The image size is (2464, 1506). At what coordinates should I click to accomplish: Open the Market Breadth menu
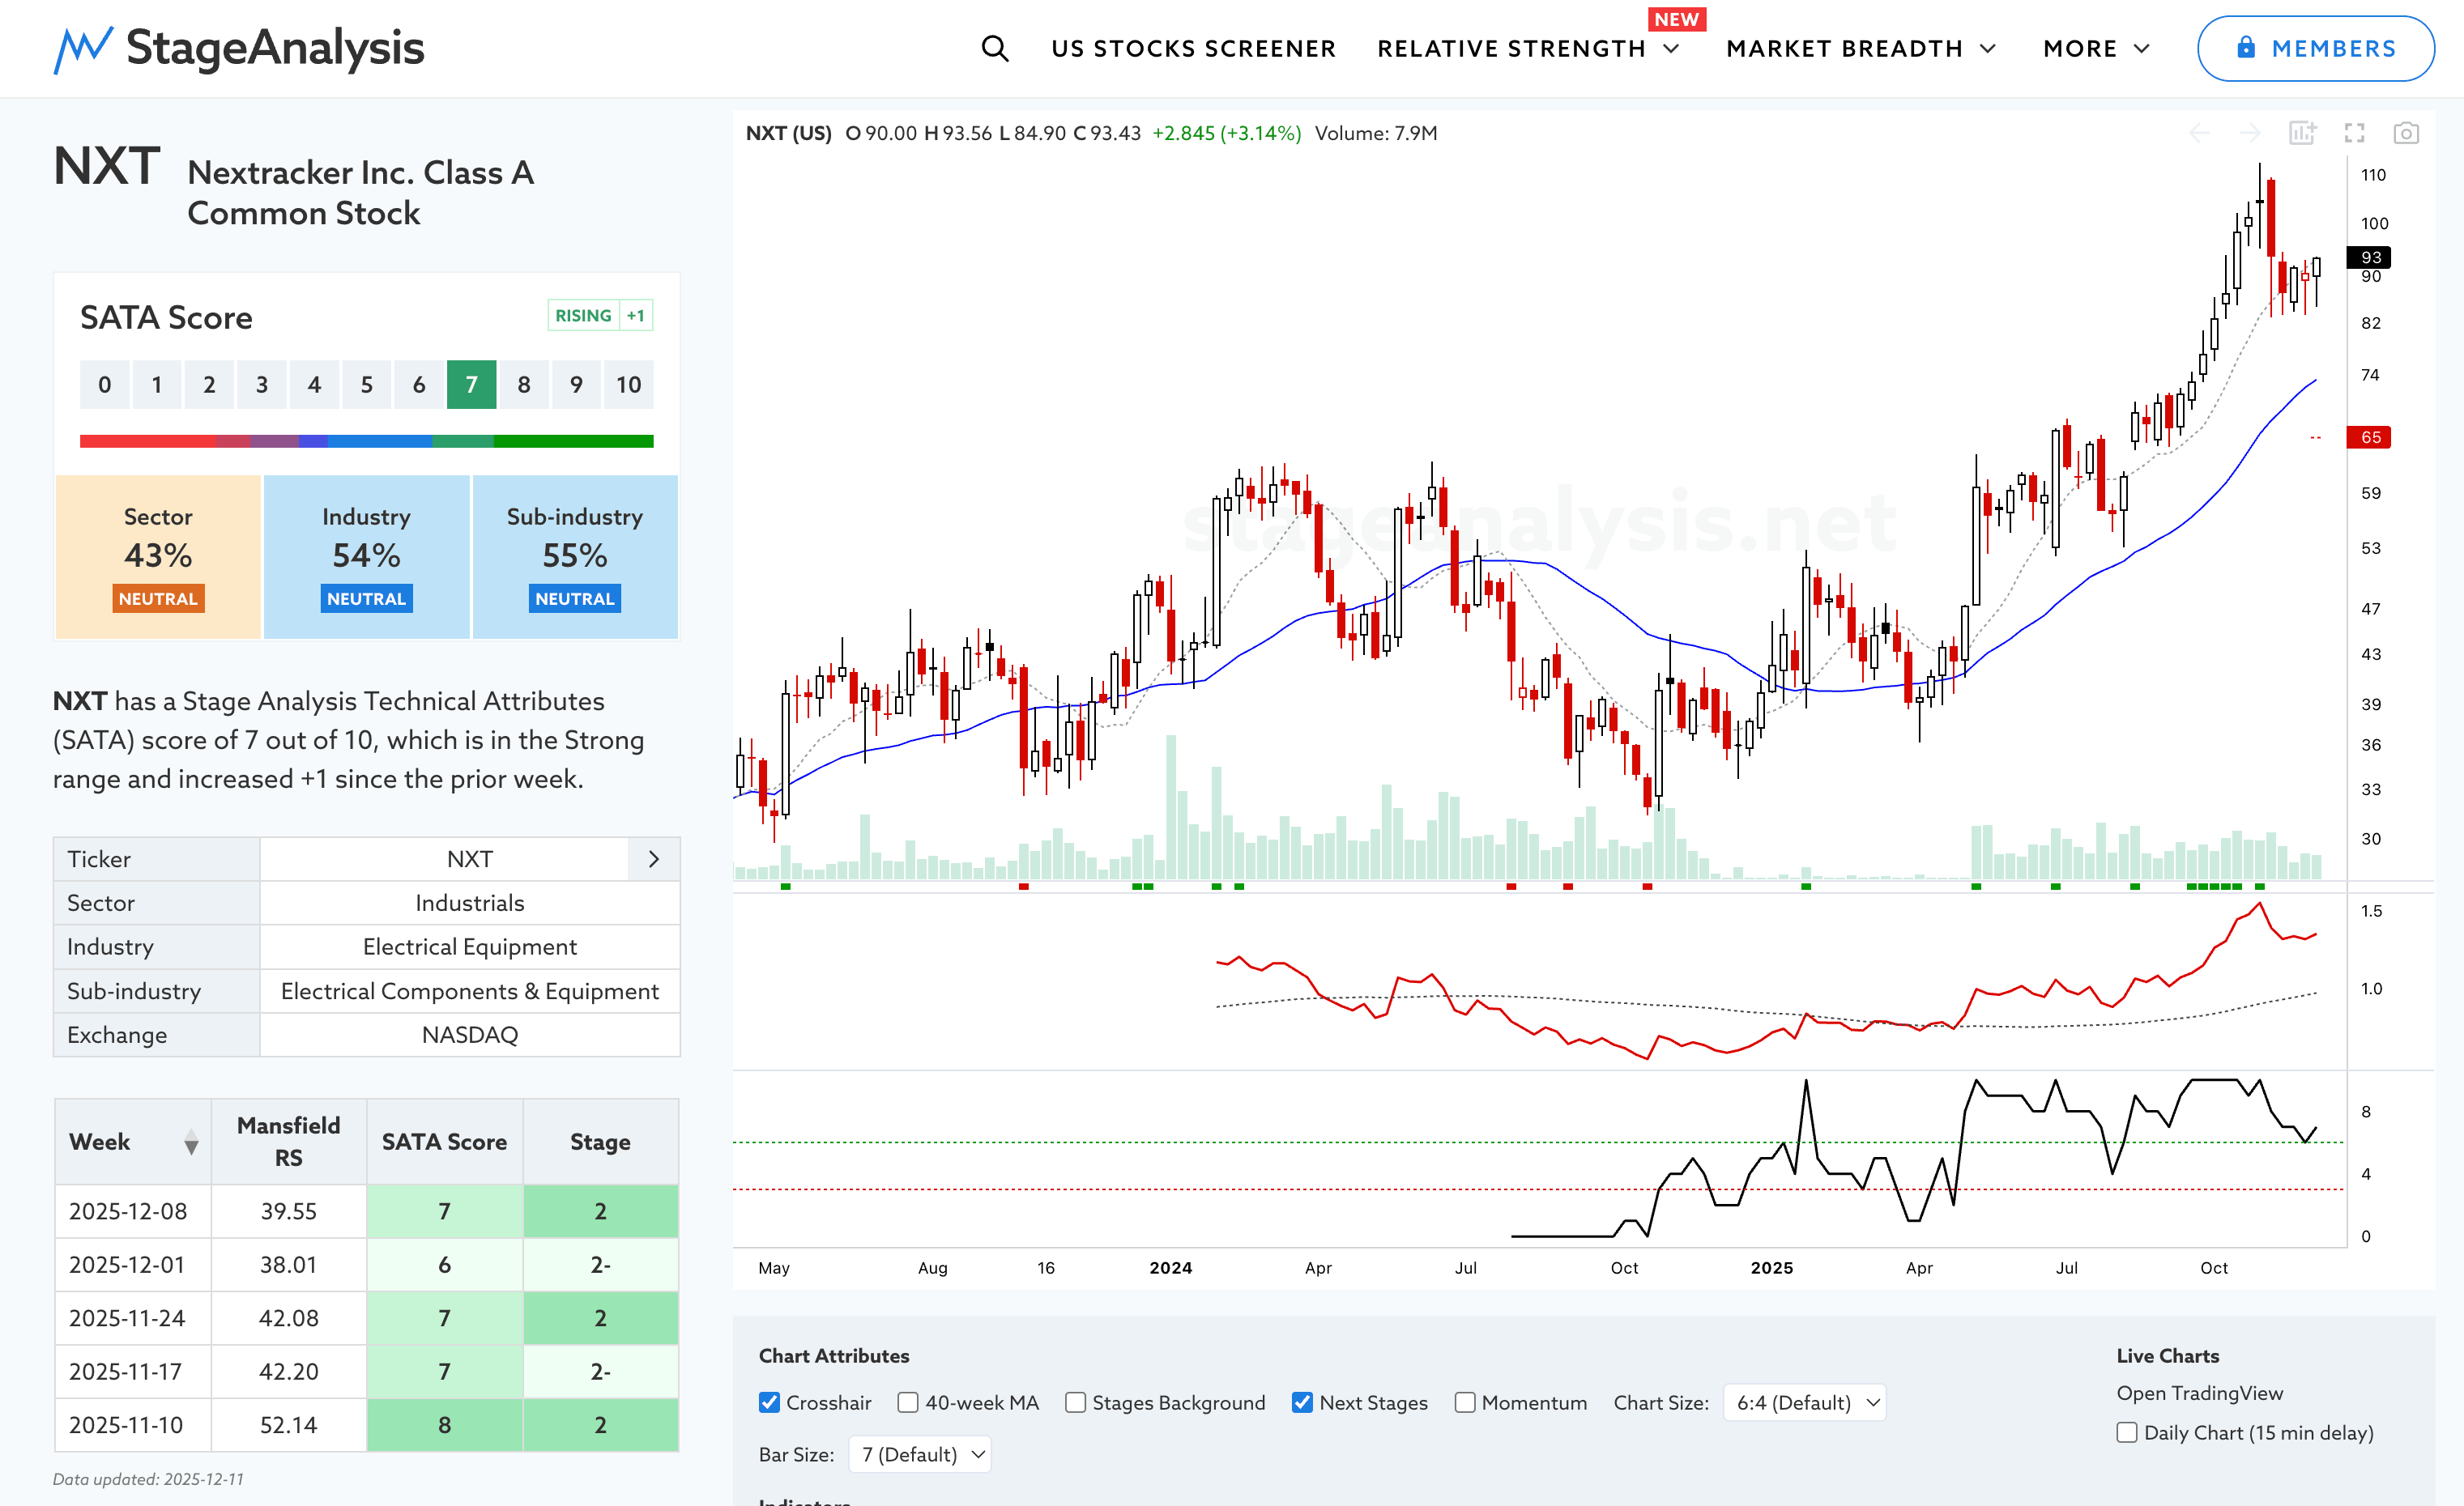pos(1860,48)
